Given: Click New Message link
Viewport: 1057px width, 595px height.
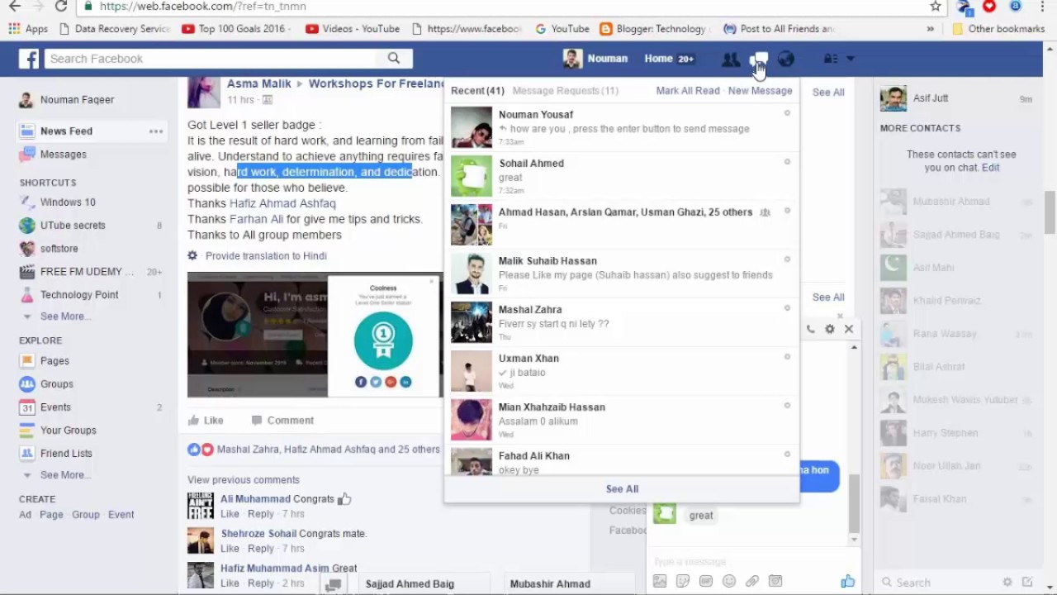Looking at the screenshot, I should pos(760,91).
